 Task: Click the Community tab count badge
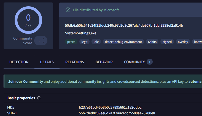coord(149,62)
